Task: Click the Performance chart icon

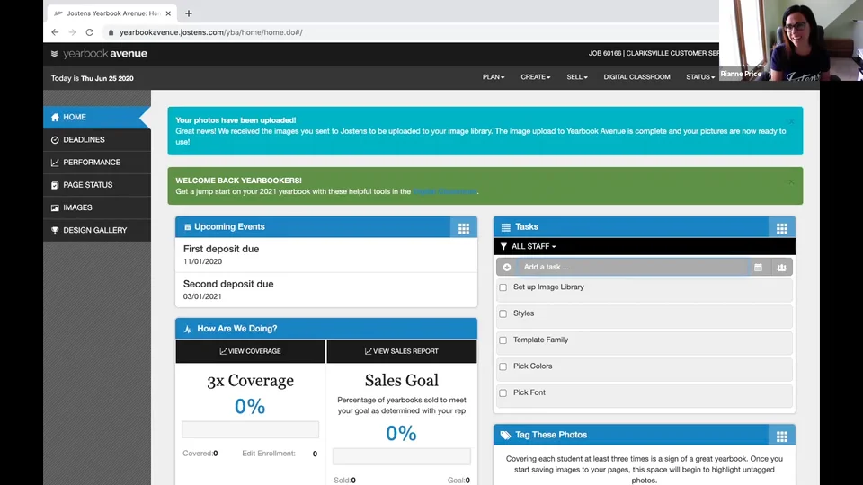Action: pyautogui.click(x=55, y=163)
